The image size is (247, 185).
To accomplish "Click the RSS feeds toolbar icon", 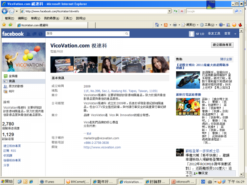I will click(x=166, y=25).
